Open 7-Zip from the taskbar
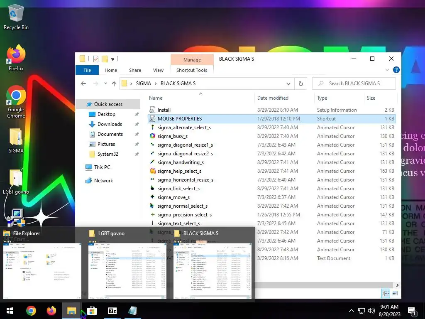The height and width of the screenshot is (319, 425). 112,311
